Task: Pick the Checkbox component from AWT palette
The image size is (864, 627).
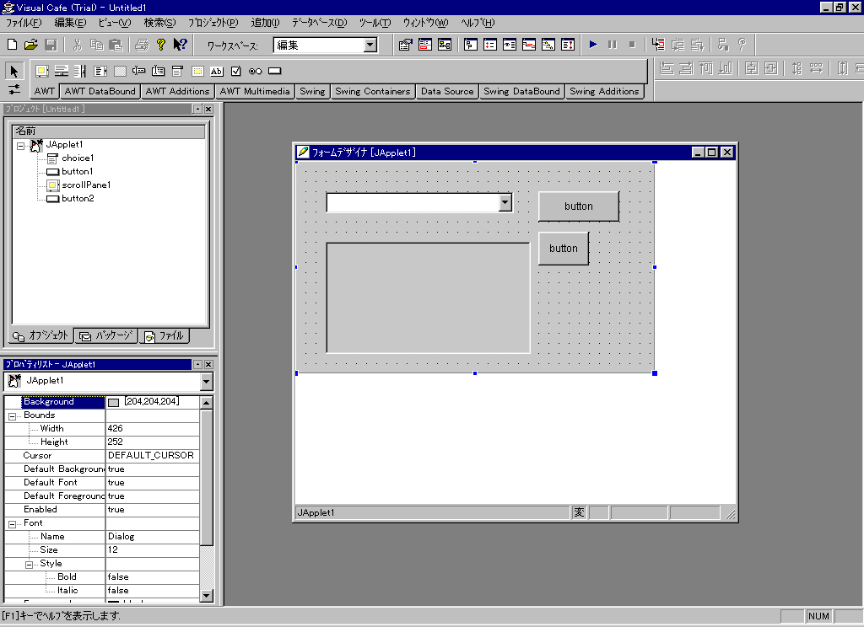Action: point(236,71)
